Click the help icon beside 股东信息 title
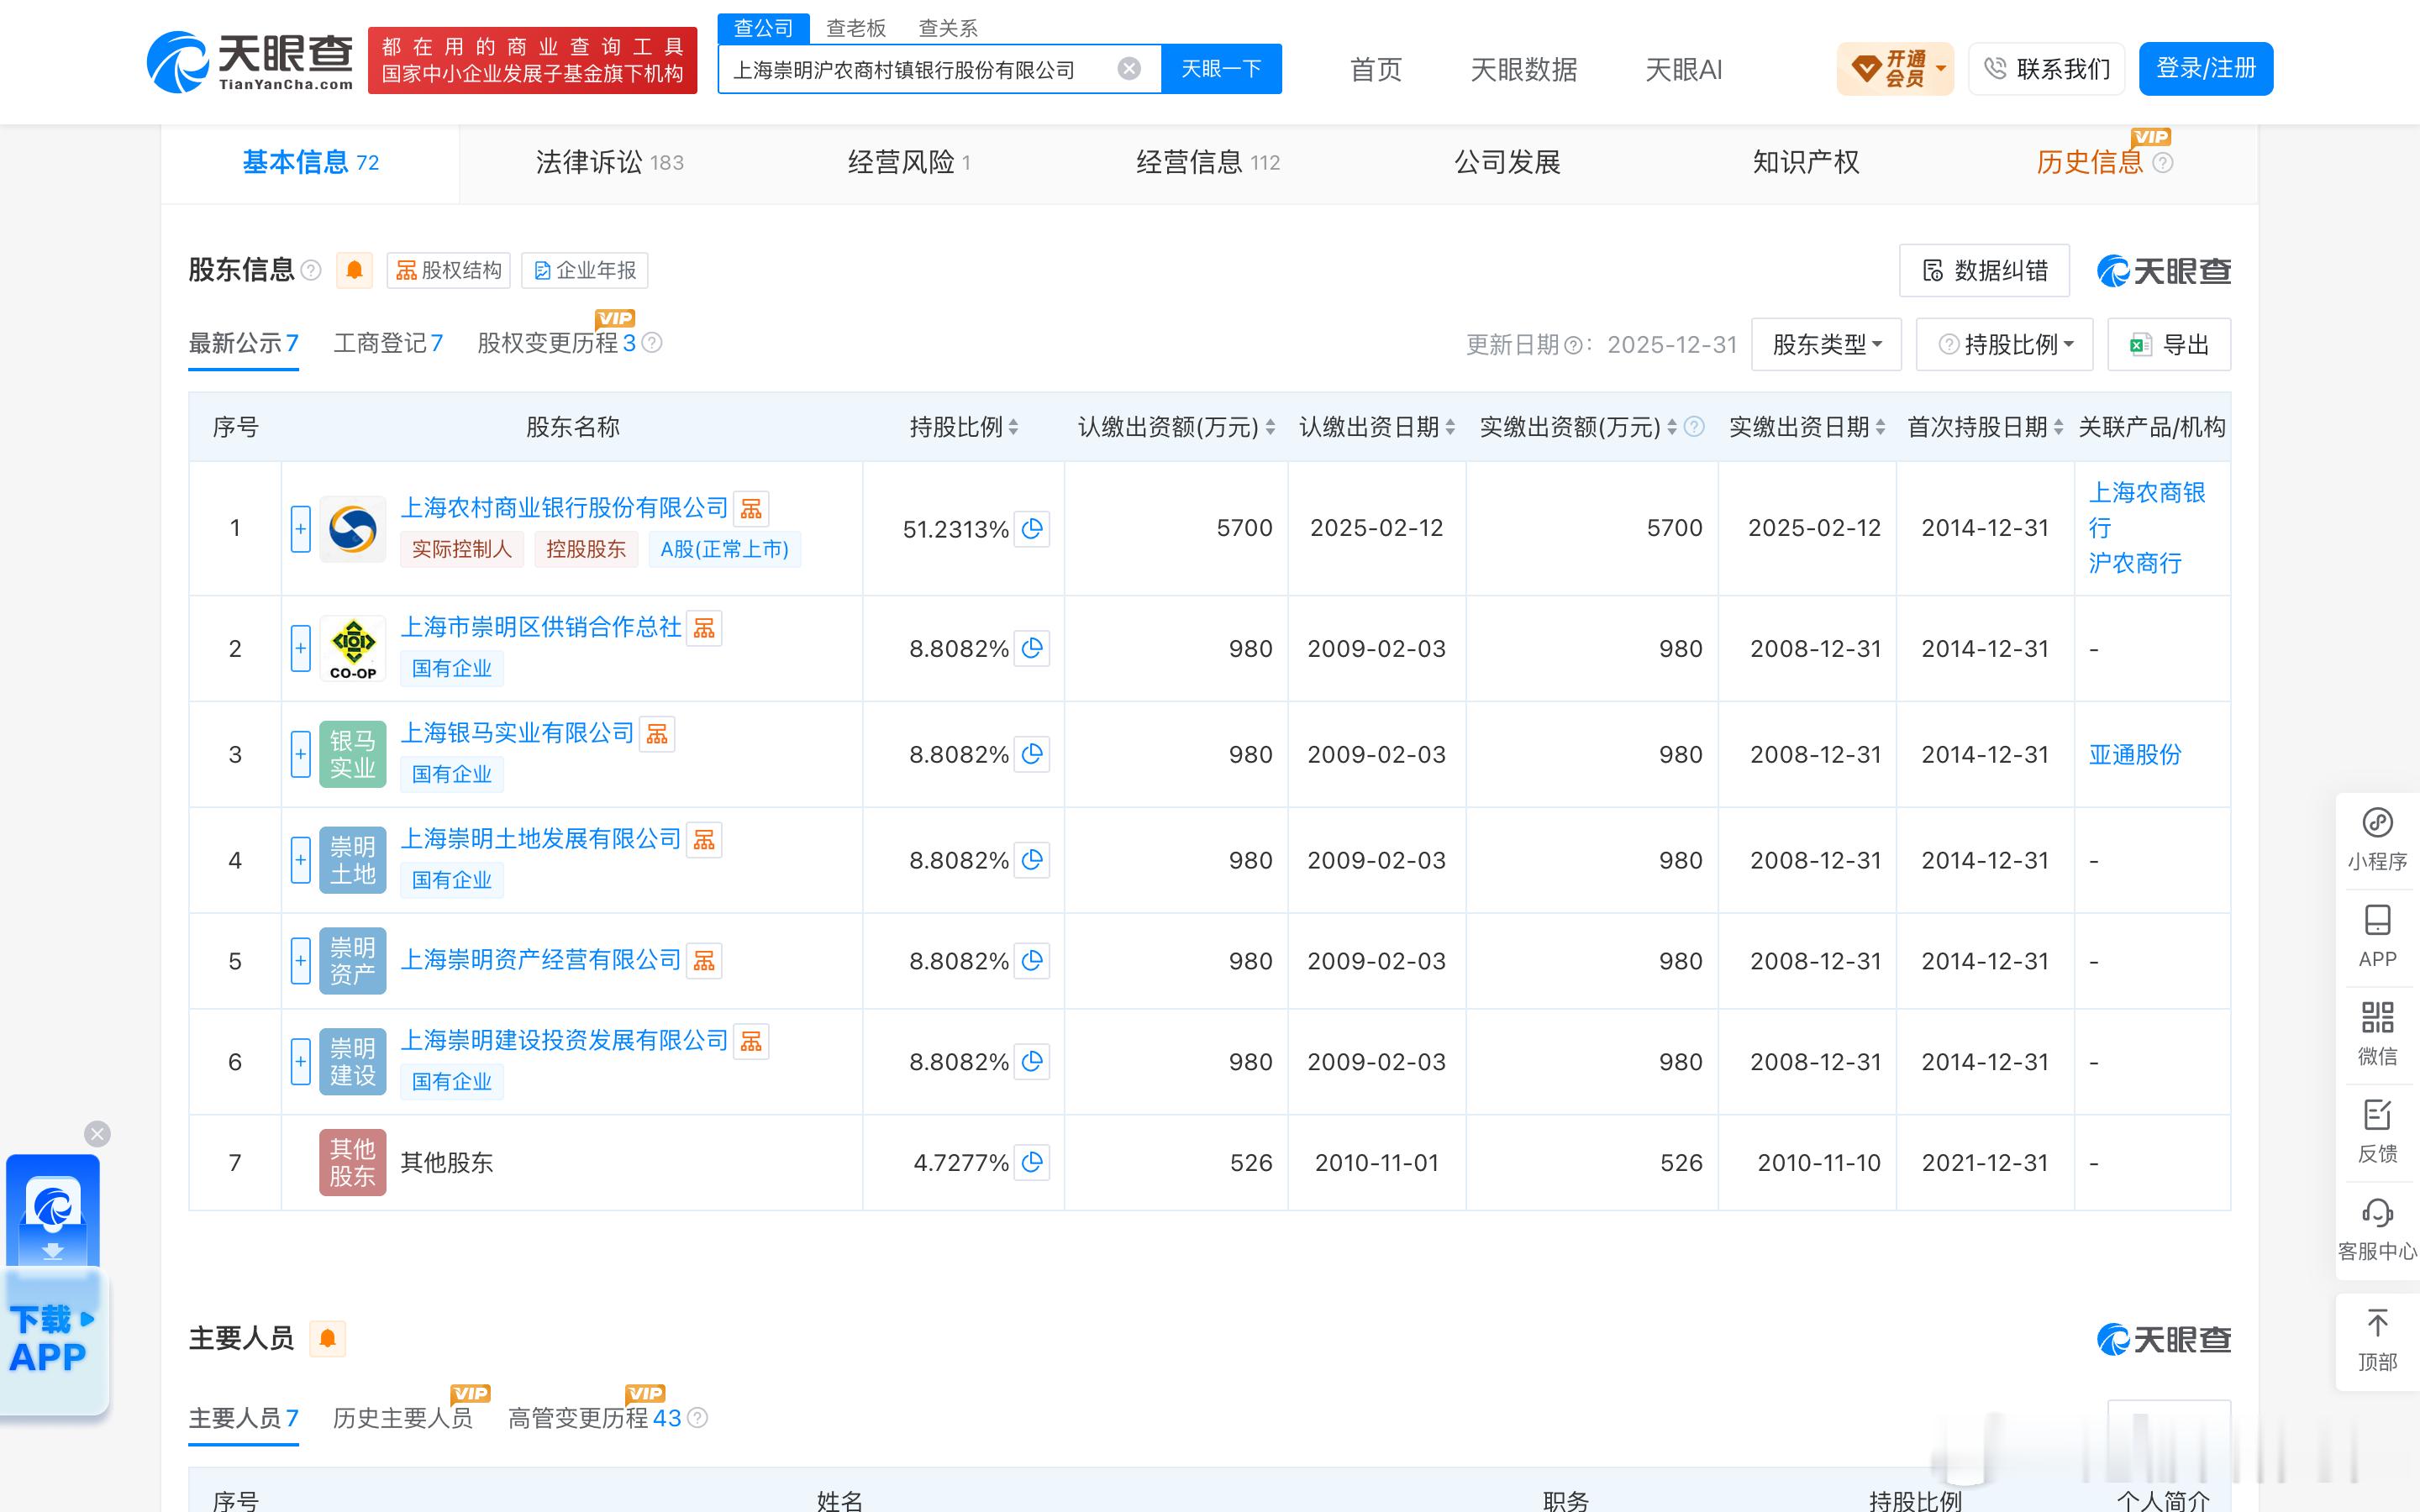 pyautogui.click(x=311, y=270)
